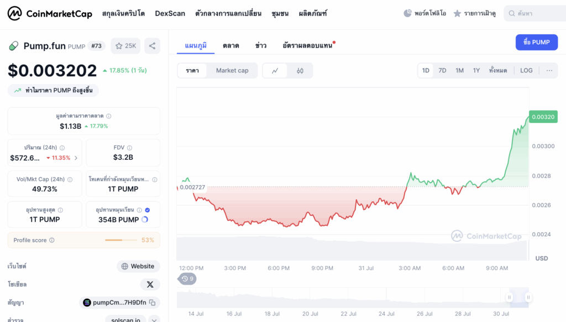This screenshot has height=322, width=566.
Task: Toggle the LOG scale option
Action: pos(526,71)
